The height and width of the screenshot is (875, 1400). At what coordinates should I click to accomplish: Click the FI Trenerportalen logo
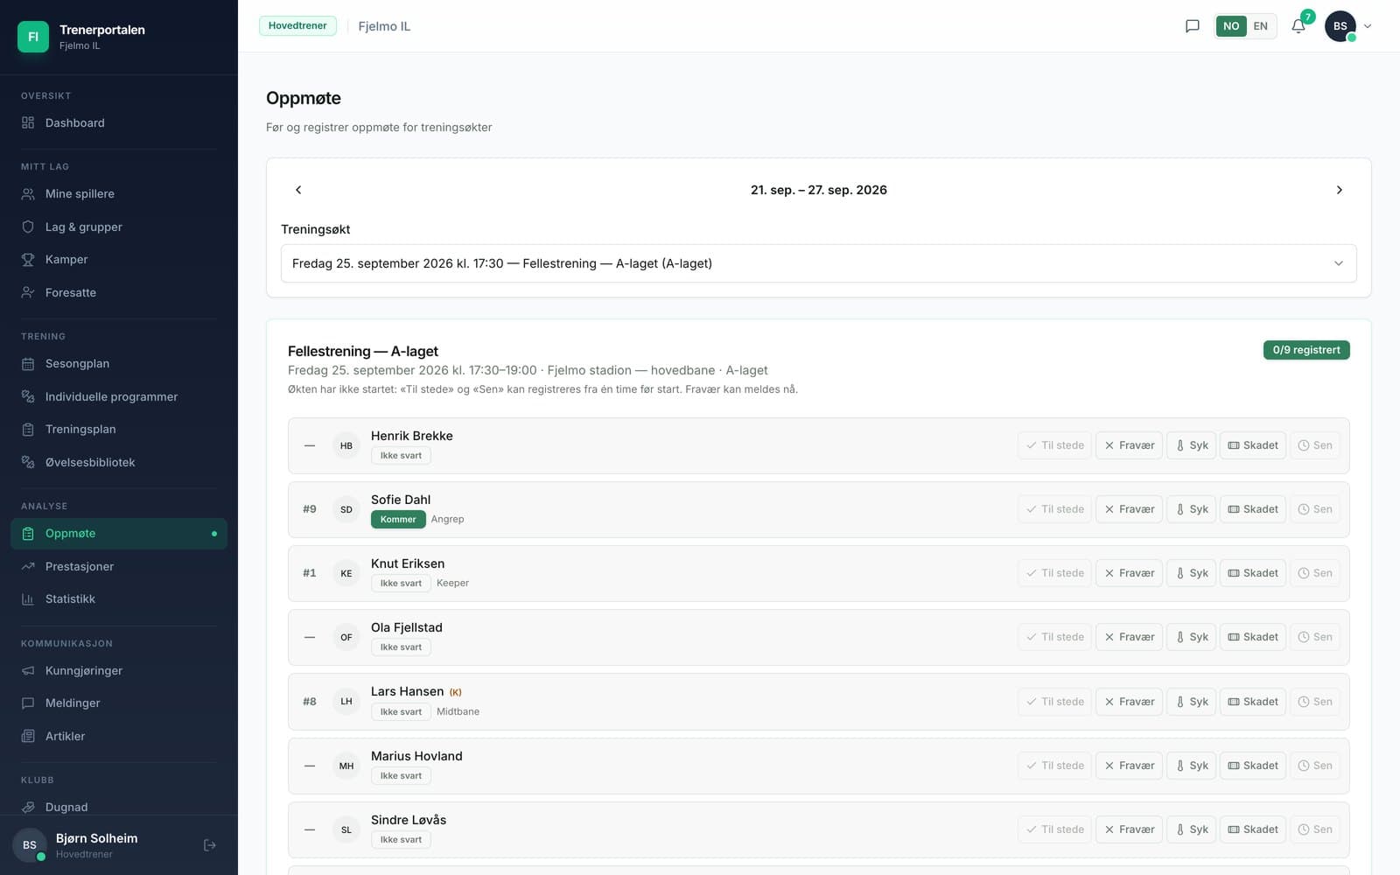[x=33, y=37]
